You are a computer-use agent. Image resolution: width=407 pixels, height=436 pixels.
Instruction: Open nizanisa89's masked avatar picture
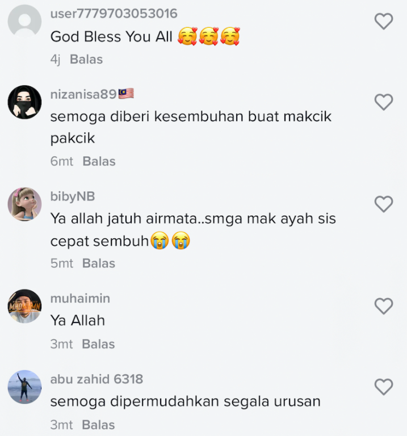pos(24,102)
